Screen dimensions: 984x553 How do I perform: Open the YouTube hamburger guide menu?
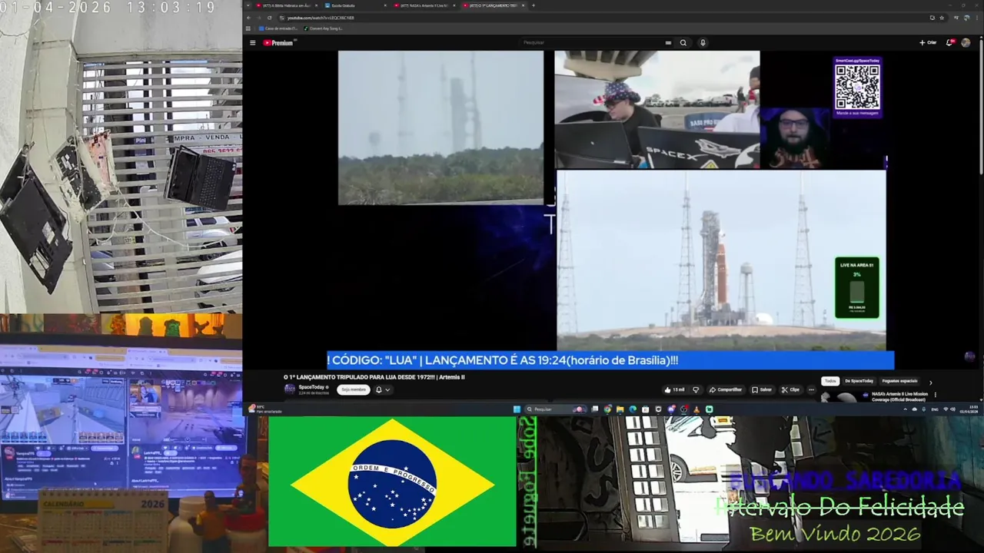pos(252,43)
